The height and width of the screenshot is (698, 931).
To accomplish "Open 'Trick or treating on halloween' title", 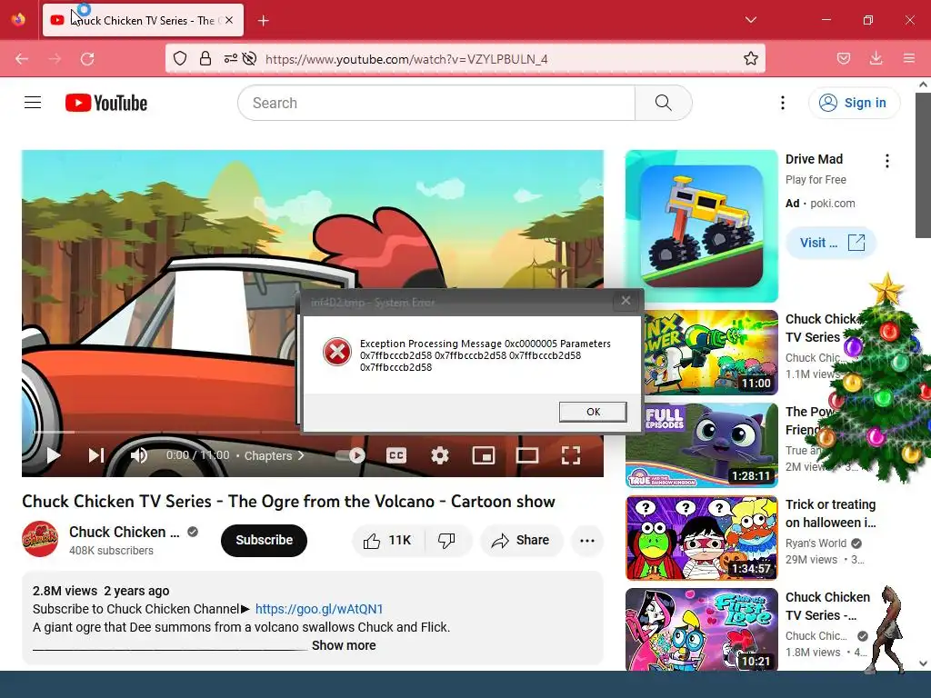I will pos(831,514).
